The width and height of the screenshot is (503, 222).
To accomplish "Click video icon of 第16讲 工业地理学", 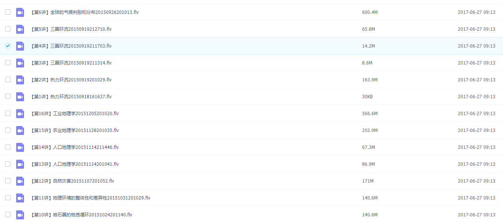I will (20, 114).
